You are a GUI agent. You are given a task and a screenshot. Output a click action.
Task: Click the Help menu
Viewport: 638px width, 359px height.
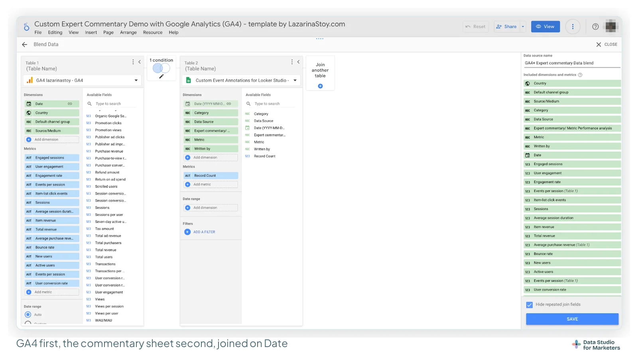(x=173, y=33)
